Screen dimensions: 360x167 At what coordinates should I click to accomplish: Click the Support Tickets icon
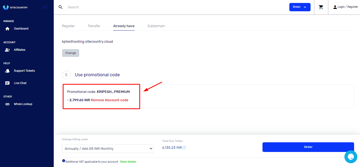point(8,71)
